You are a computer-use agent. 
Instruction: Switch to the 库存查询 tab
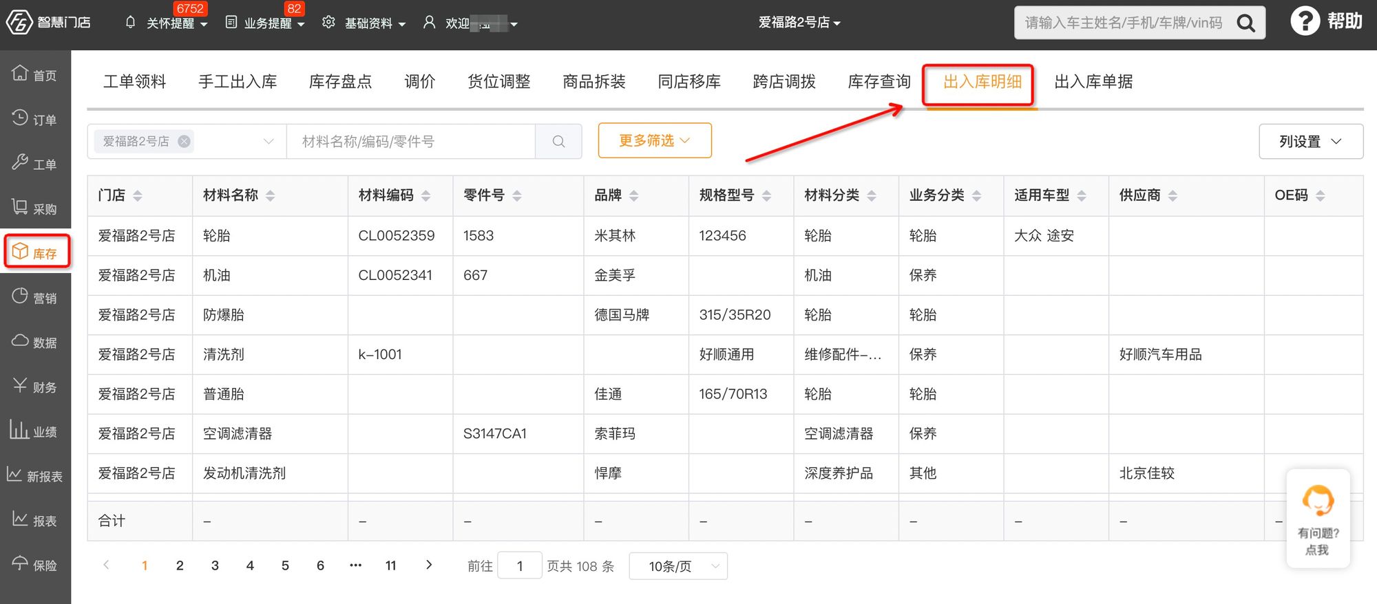pos(879,82)
